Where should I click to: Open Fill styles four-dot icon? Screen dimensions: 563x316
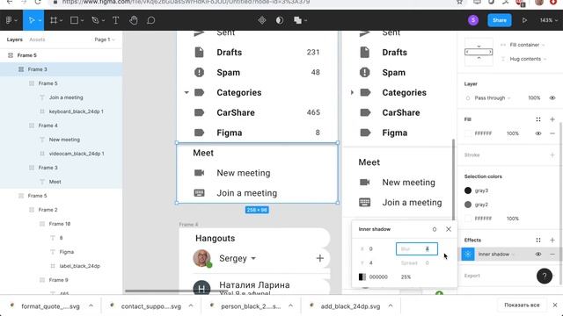(538, 119)
